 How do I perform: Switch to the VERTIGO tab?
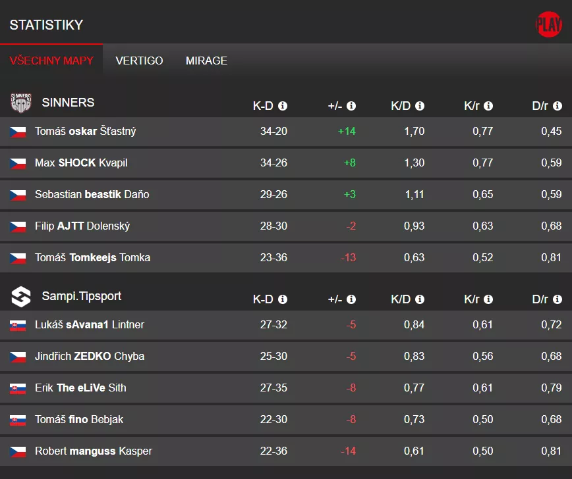coord(139,61)
